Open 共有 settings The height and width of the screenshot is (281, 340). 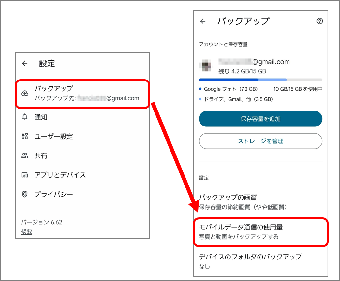[82, 155]
